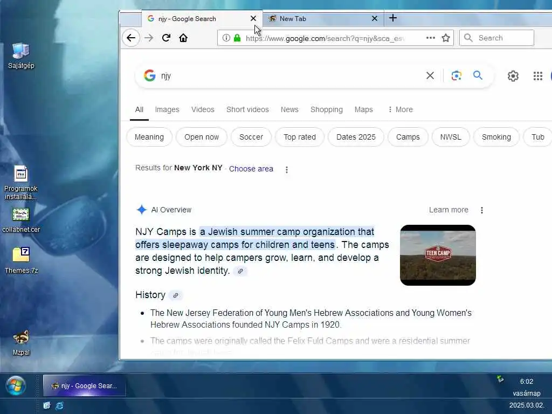Switch to Videos results
The height and width of the screenshot is (414, 552).
(x=203, y=109)
